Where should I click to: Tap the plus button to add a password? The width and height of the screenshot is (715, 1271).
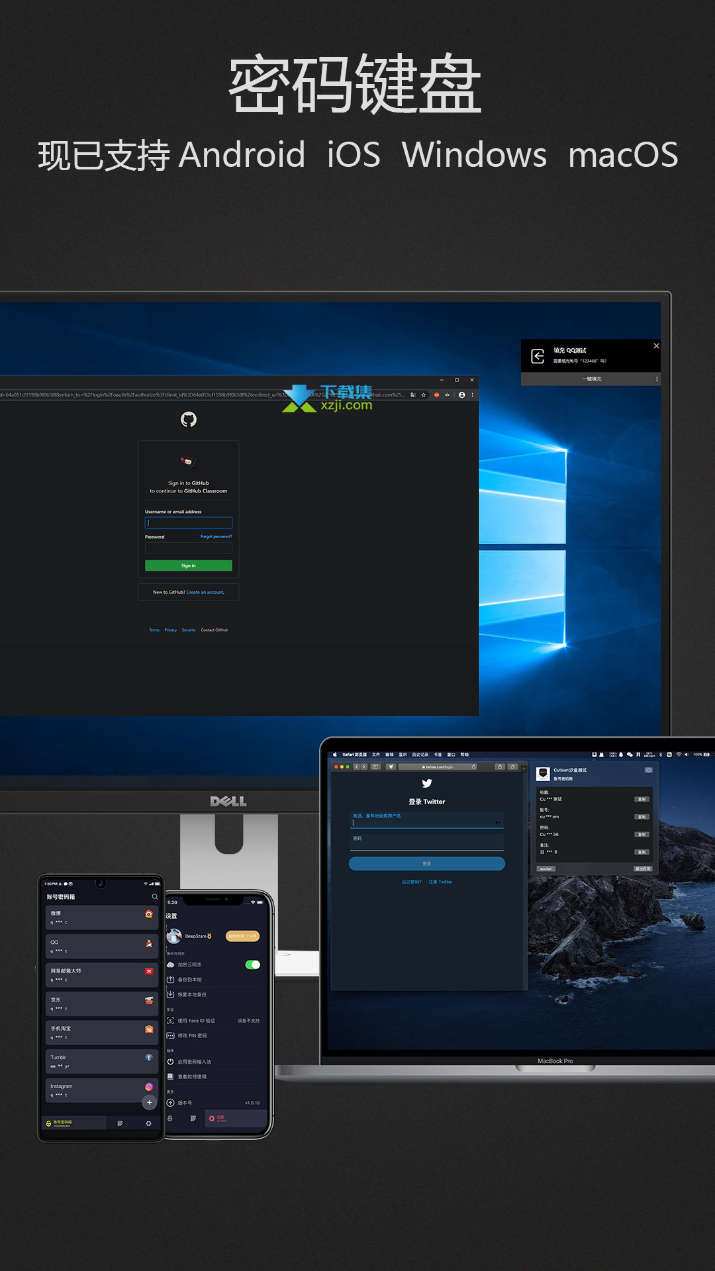(x=150, y=1102)
